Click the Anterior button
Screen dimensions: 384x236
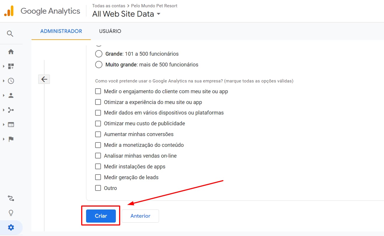pos(140,216)
